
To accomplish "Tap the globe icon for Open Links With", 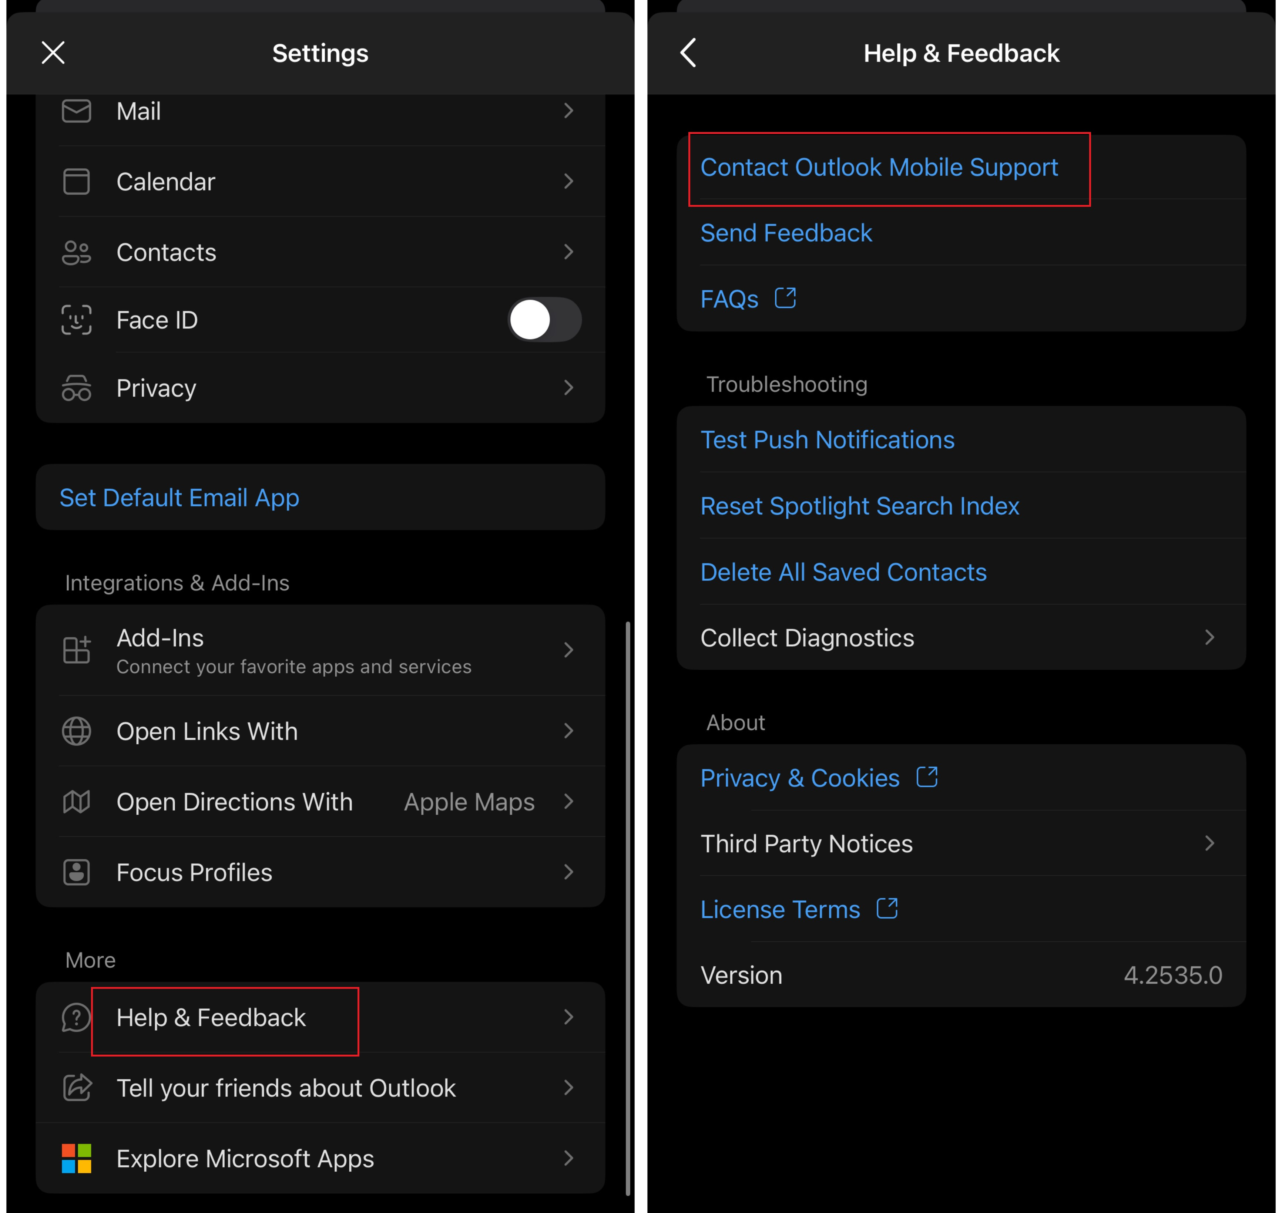I will [x=76, y=731].
